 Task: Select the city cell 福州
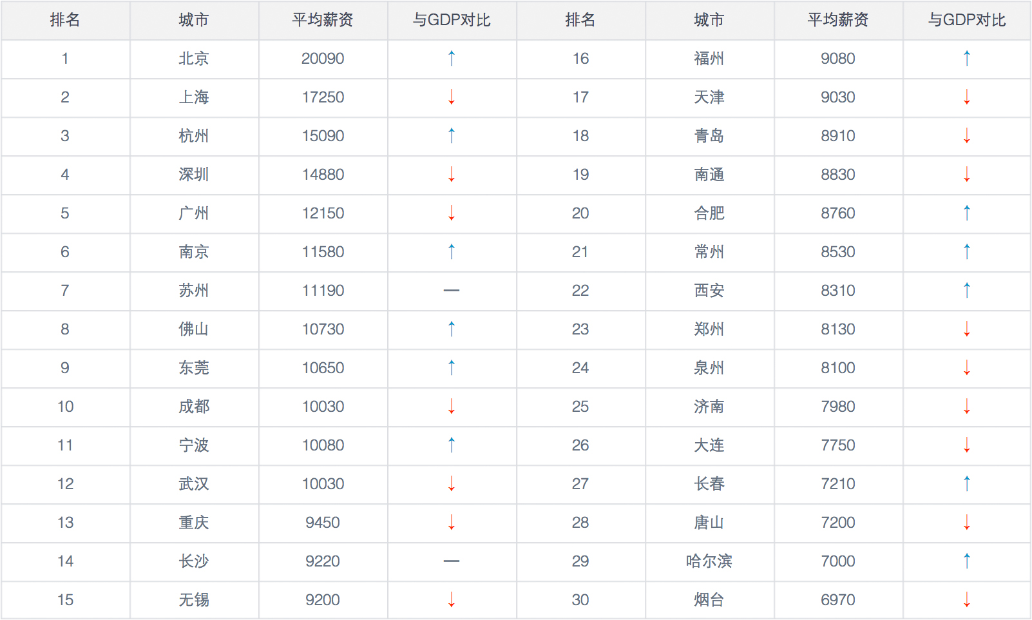tap(709, 59)
